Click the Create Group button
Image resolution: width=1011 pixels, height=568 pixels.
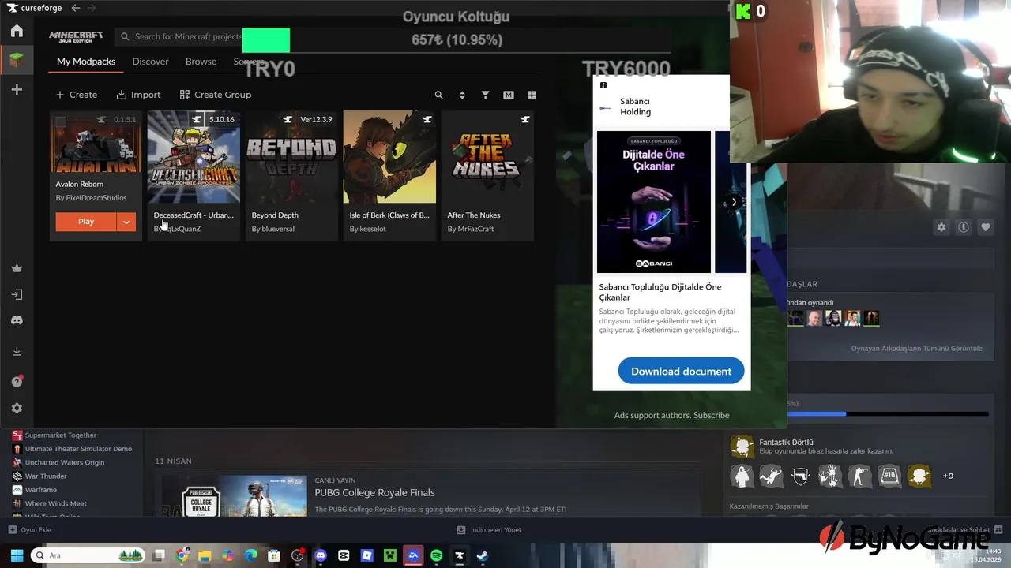point(216,95)
